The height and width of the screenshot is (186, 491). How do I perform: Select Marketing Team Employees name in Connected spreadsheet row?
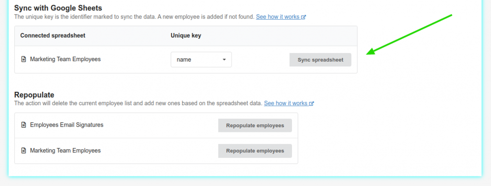click(x=65, y=59)
